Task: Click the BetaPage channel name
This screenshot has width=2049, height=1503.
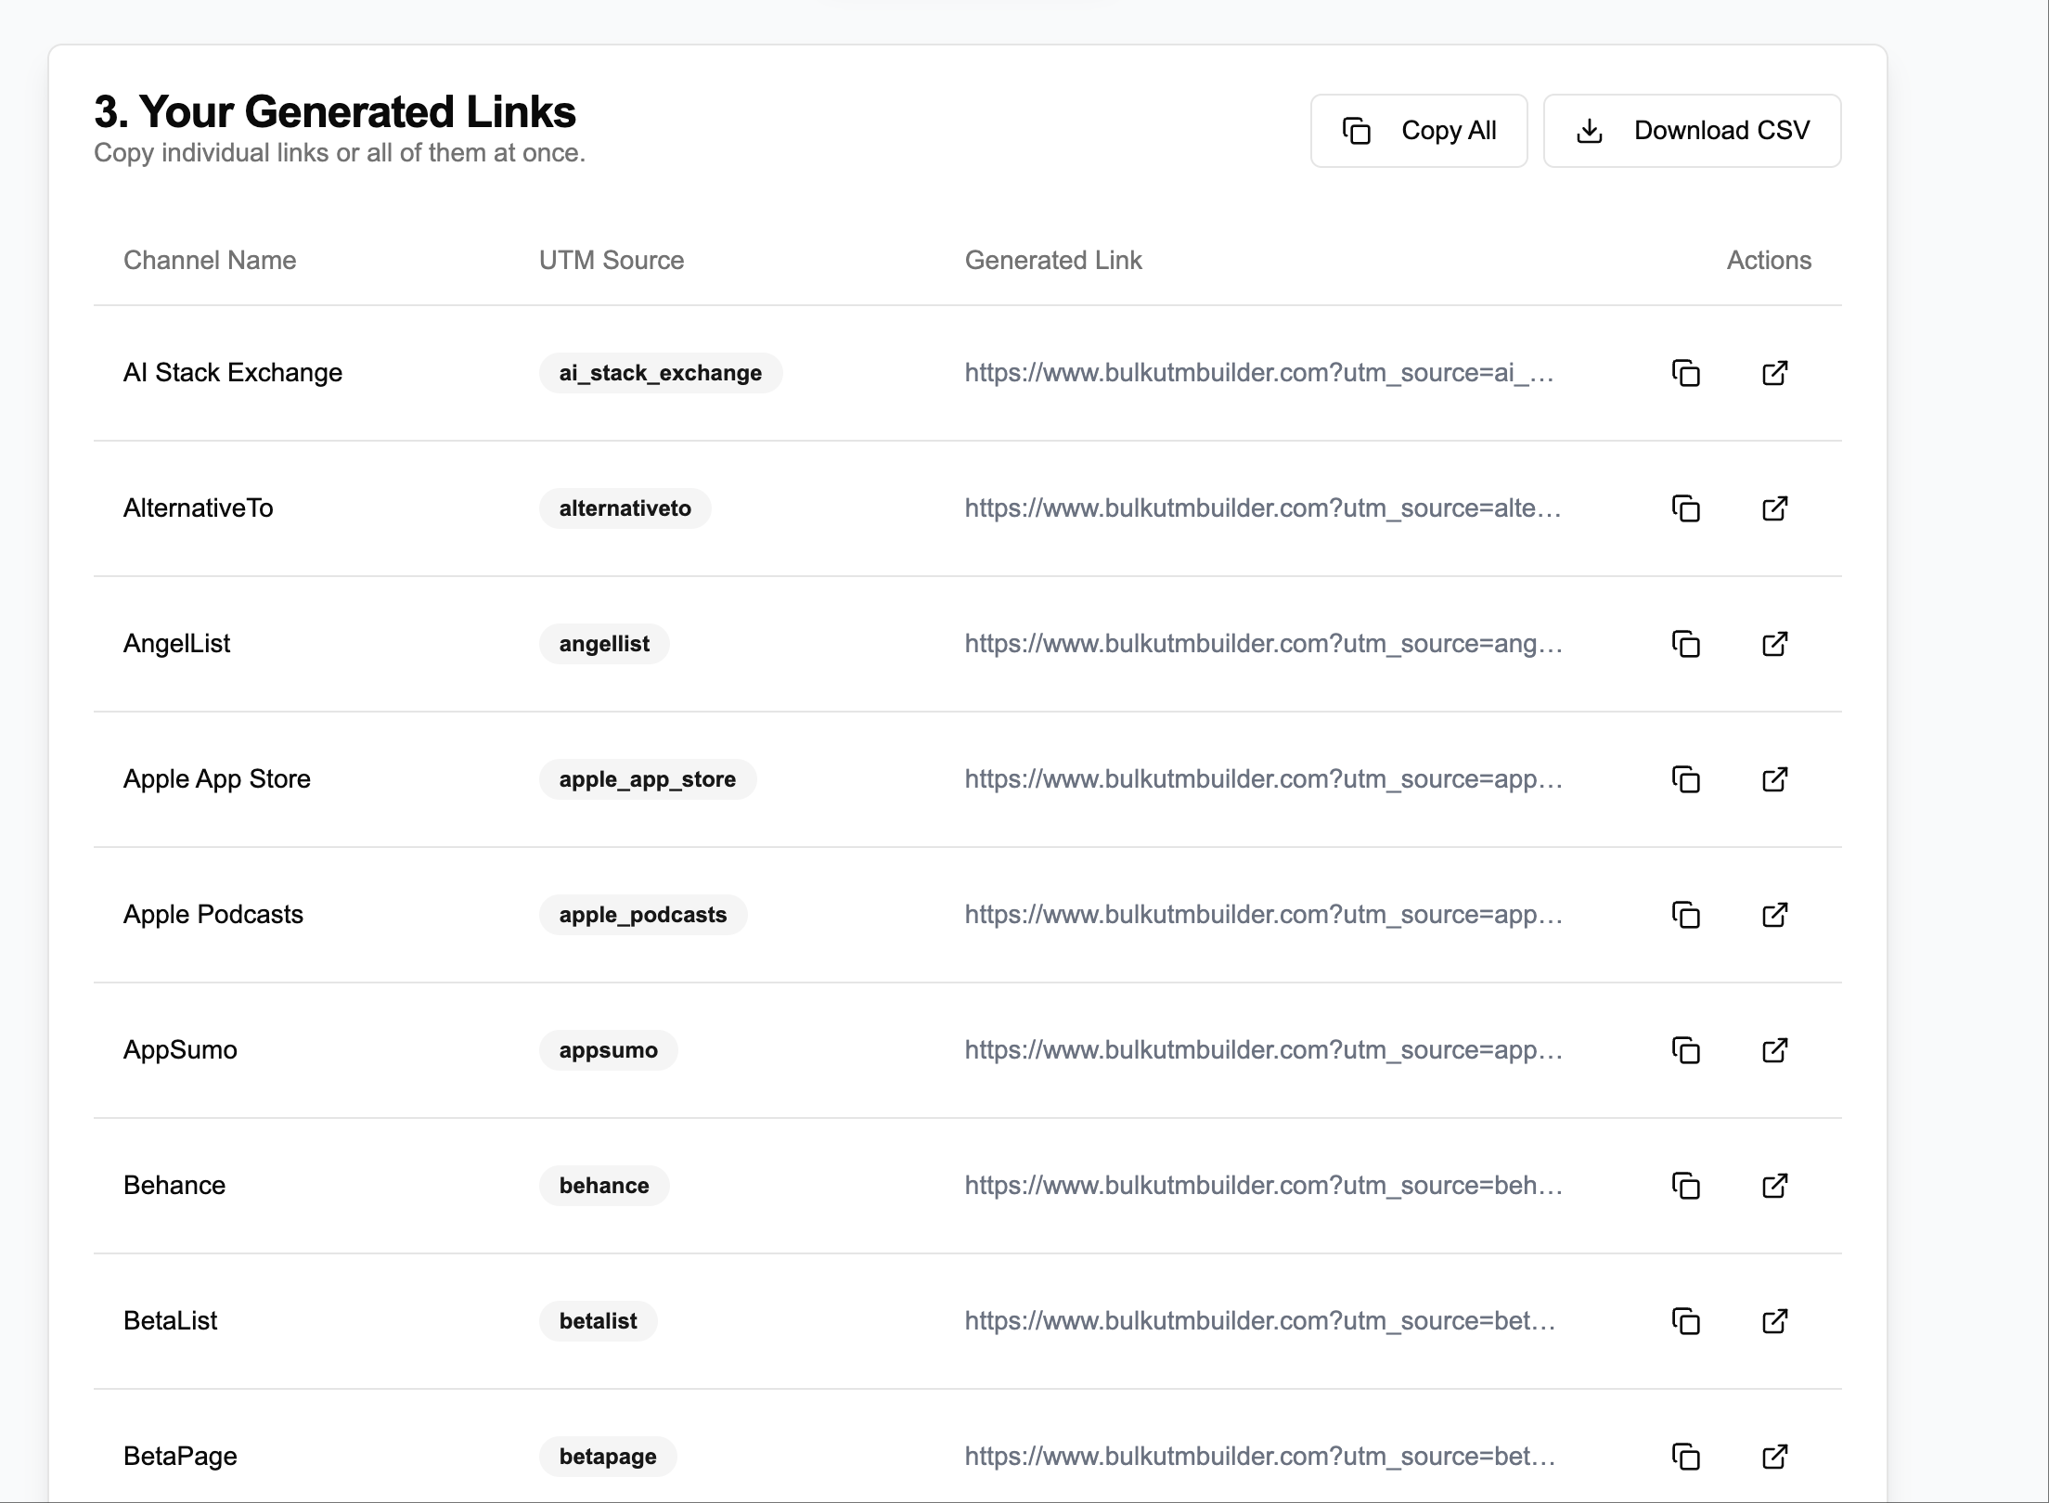Action: tap(180, 1457)
